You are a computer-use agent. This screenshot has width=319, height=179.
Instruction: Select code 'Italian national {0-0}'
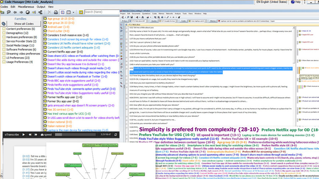click(x=59, y=126)
